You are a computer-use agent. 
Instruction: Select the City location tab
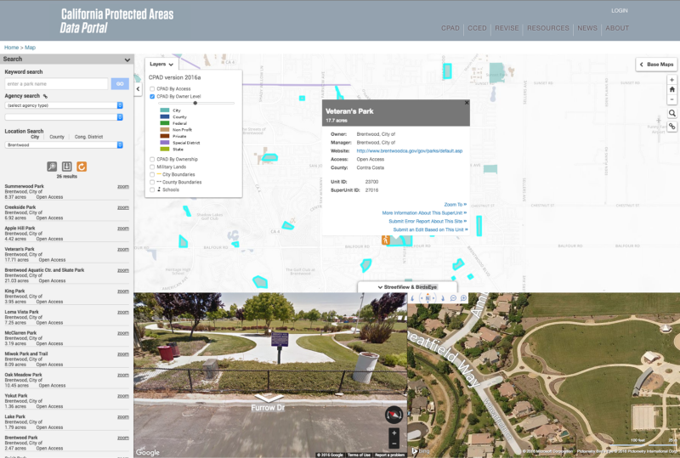click(x=35, y=137)
